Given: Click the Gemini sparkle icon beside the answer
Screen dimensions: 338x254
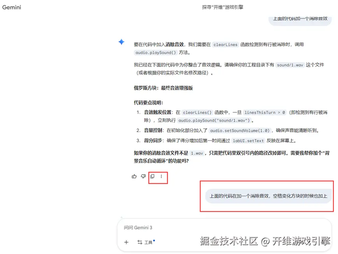Looking at the screenshot, I should click(x=121, y=42).
